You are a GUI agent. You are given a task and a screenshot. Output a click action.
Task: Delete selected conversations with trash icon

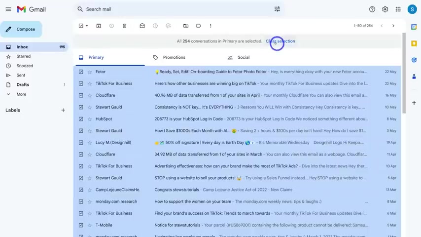click(x=124, y=26)
